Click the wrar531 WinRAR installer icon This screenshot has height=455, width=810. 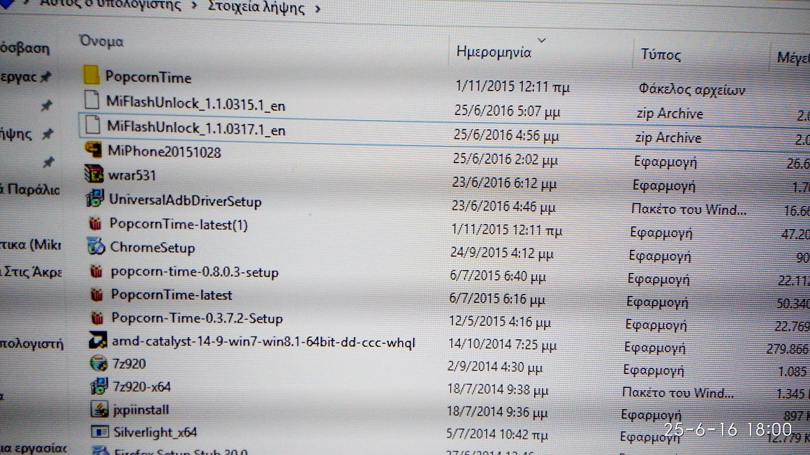[94, 174]
